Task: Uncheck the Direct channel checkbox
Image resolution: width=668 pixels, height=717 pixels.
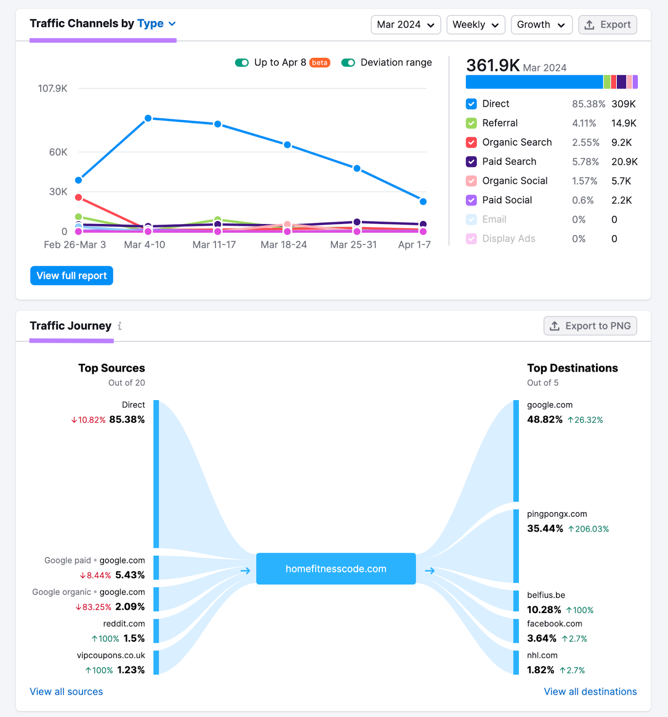Action: (471, 104)
